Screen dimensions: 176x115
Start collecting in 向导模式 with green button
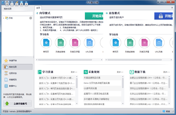[94, 16]
